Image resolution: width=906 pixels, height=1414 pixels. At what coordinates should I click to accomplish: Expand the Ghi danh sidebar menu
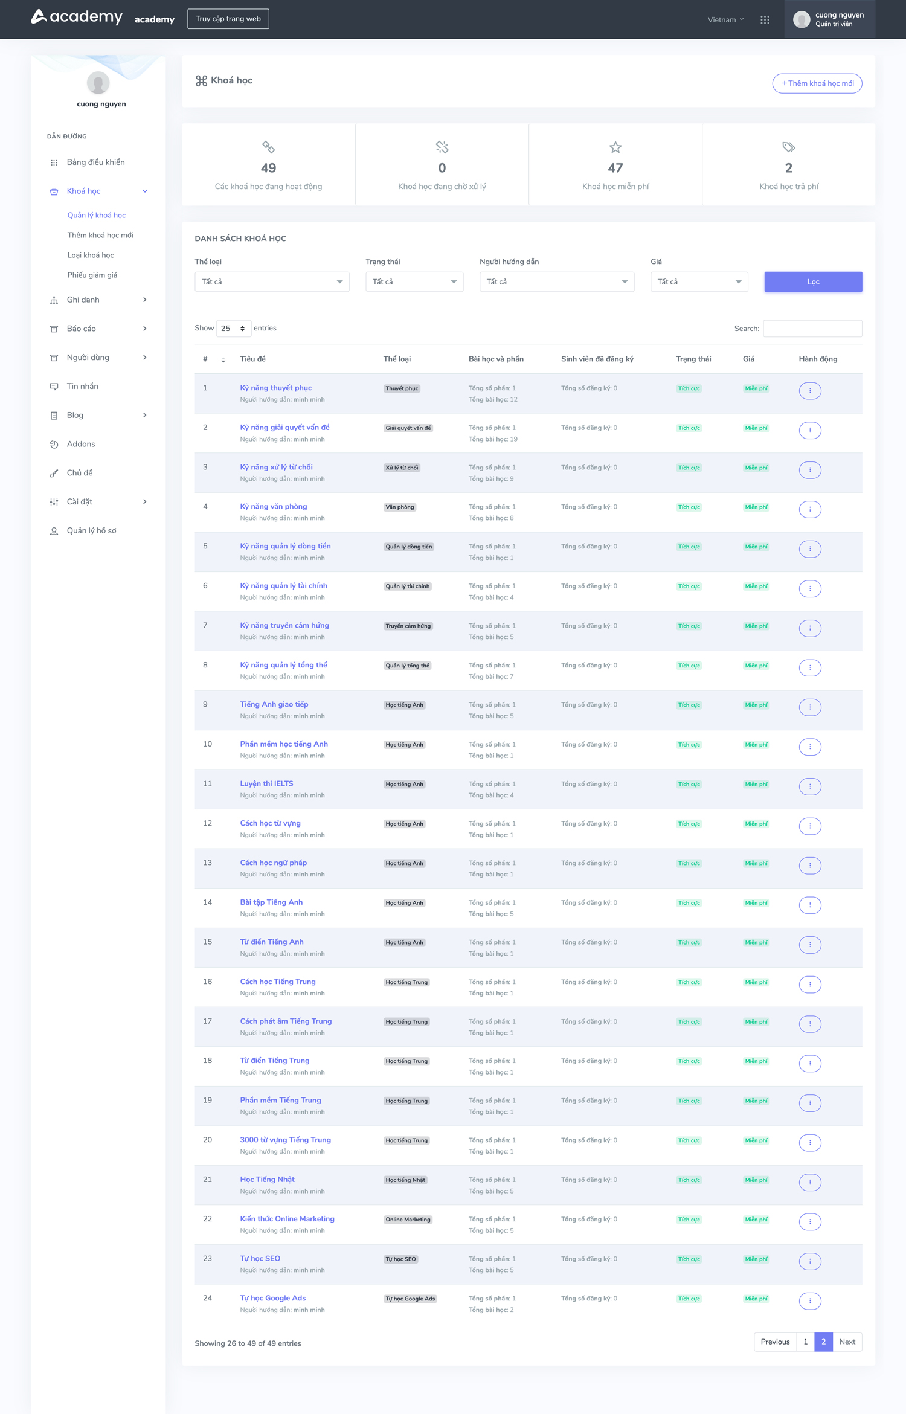(x=98, y=300)
